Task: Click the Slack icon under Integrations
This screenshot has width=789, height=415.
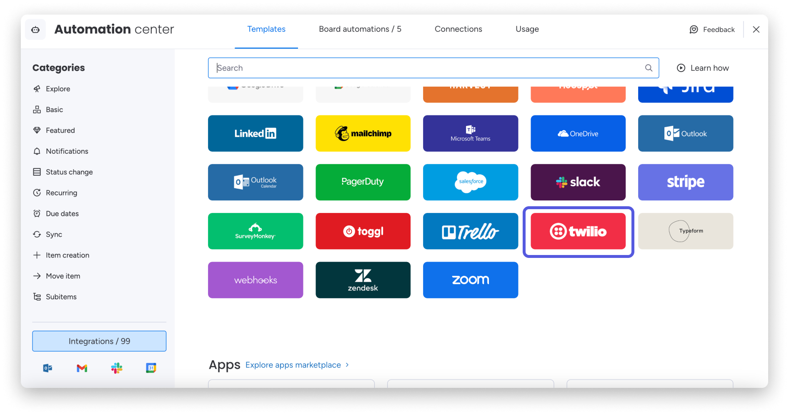Action: pyautogui.click(x=117, y=368)
